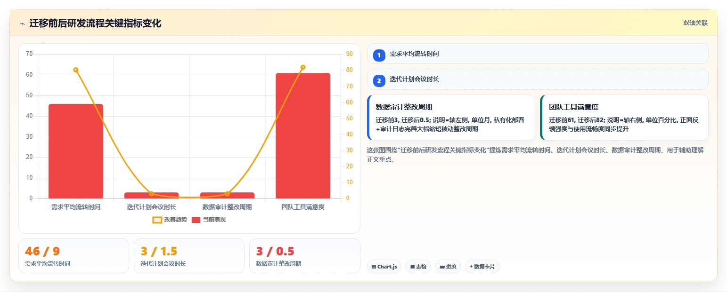The height and width of the screenshot is (292, 727).
Task: Select the 需求平均流转时间 numbered list item
Action: click(538, 54)
